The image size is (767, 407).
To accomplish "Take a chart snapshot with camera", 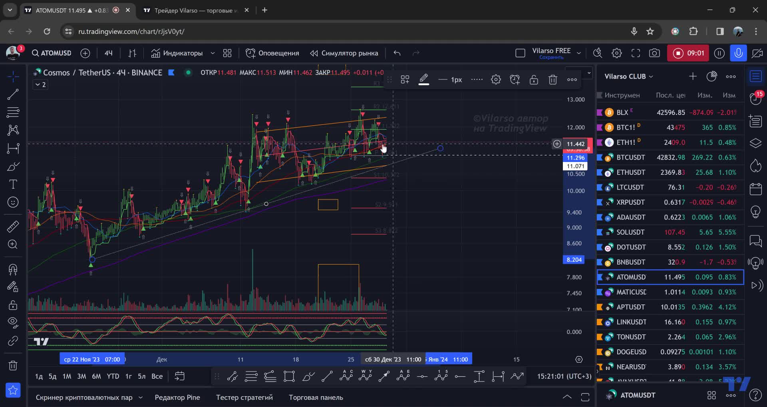I will click(x=654, y=53).
